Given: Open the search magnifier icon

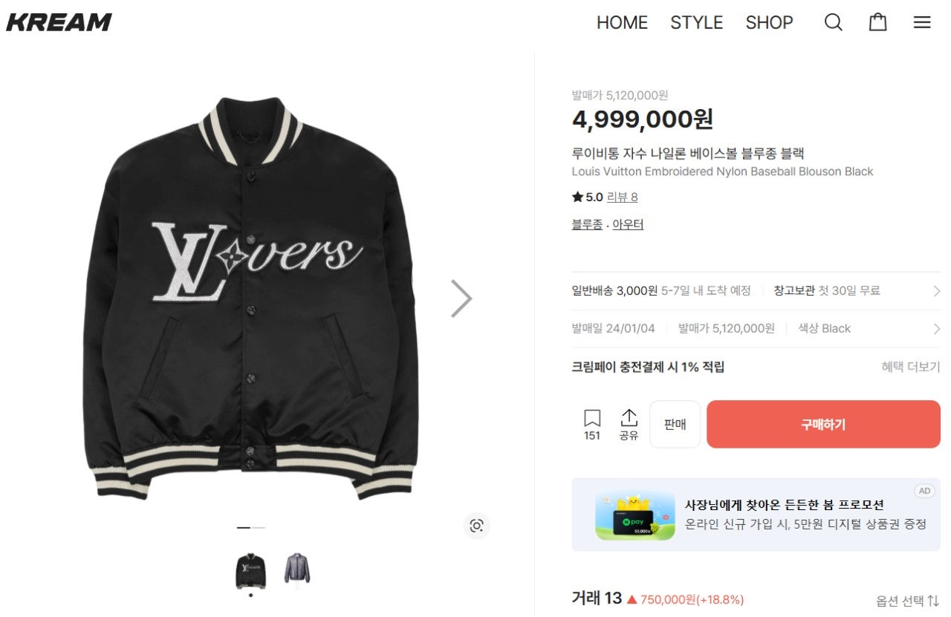Looking at the screenshot, I should point(833,22).
